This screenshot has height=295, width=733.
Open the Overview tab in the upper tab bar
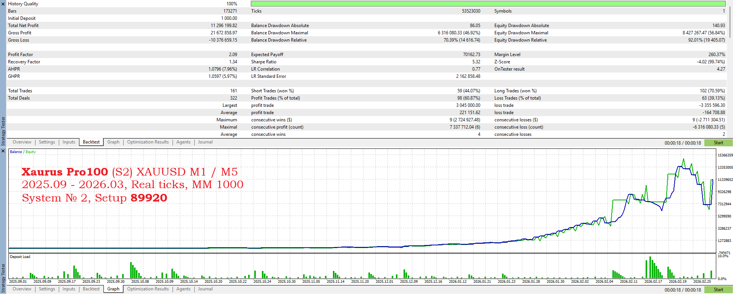click(x=22, y=142)
